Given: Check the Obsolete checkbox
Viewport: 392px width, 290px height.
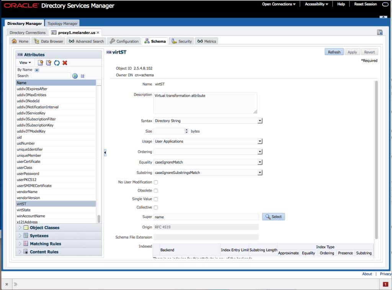Looking at the screenshot, I should (155, 190).
